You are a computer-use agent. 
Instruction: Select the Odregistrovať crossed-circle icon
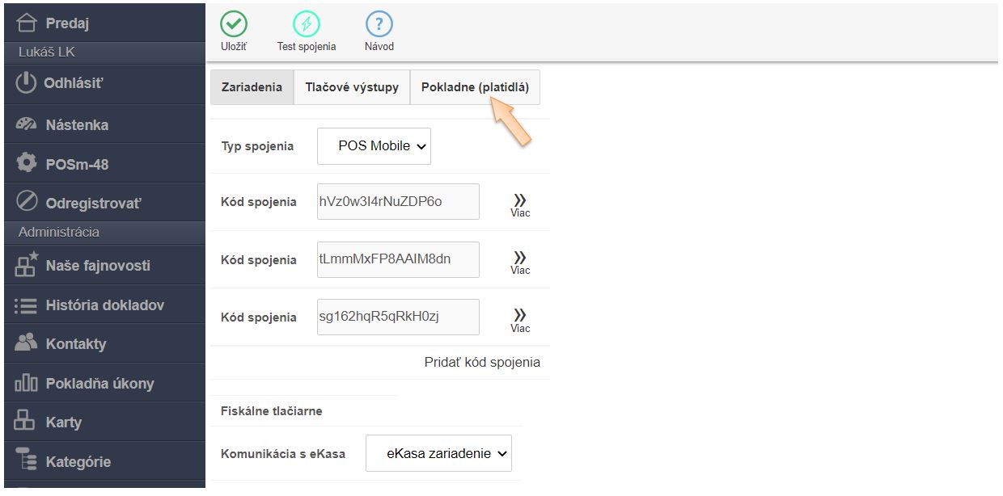(27, 202)
